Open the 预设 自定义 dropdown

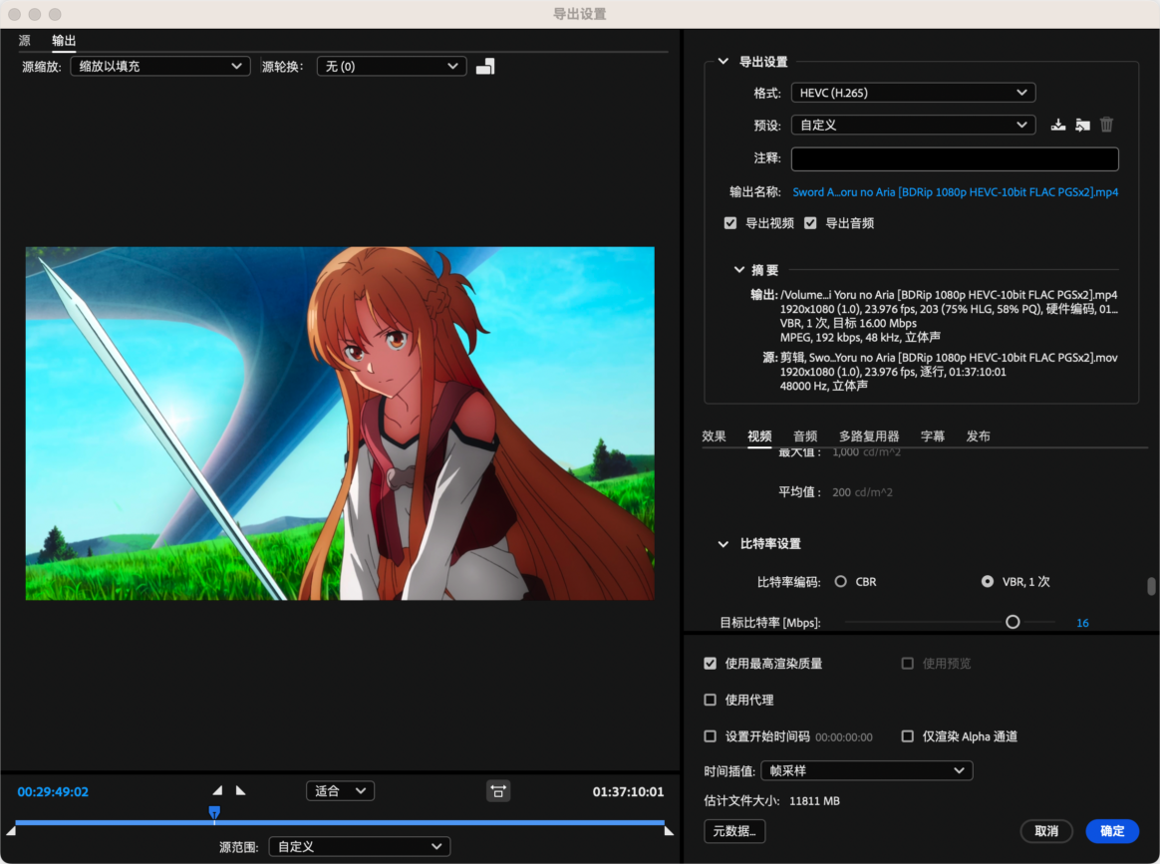(913, 125)
